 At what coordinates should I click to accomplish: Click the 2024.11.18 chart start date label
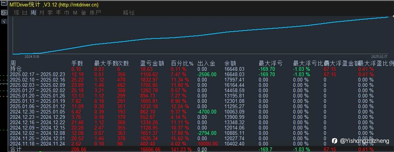pos(32,57)
